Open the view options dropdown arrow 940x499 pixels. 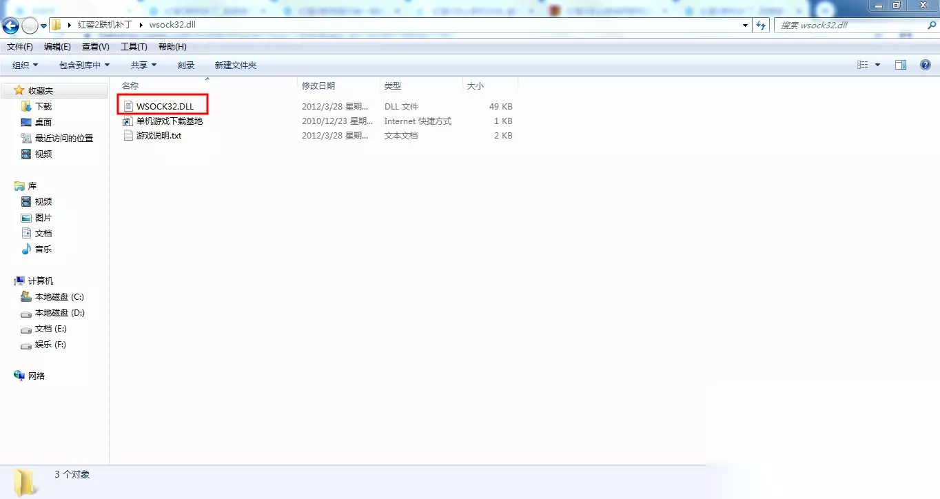[x=877, y=65]
